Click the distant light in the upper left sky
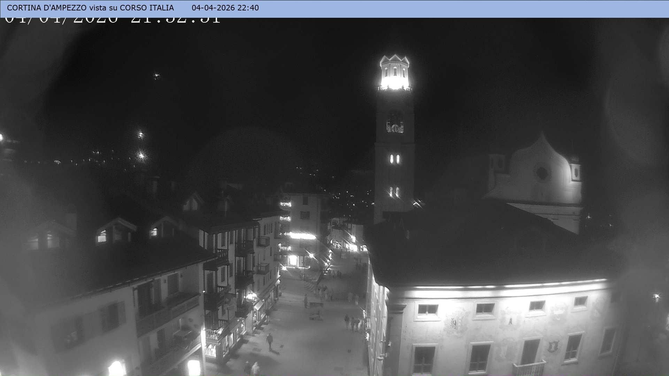 [156, 76]
